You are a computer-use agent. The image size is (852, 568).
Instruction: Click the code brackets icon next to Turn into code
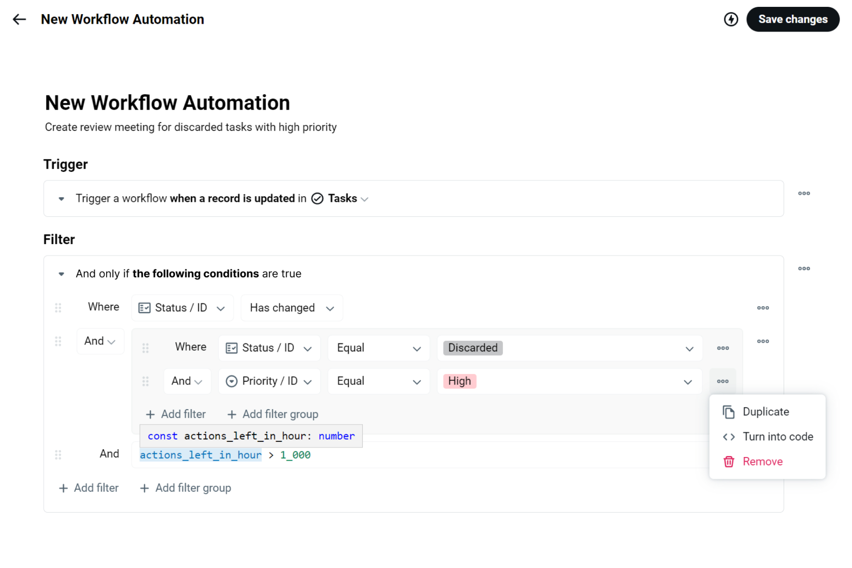[728, 437]
